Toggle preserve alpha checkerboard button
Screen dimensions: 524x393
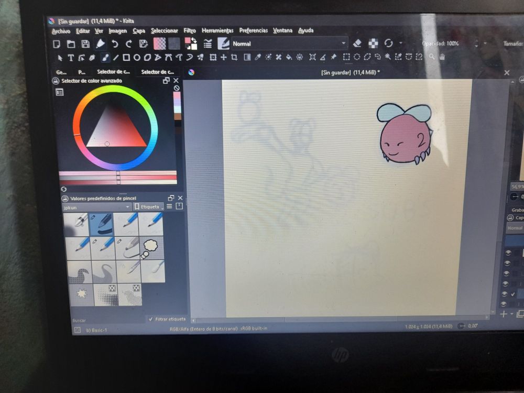373,43
